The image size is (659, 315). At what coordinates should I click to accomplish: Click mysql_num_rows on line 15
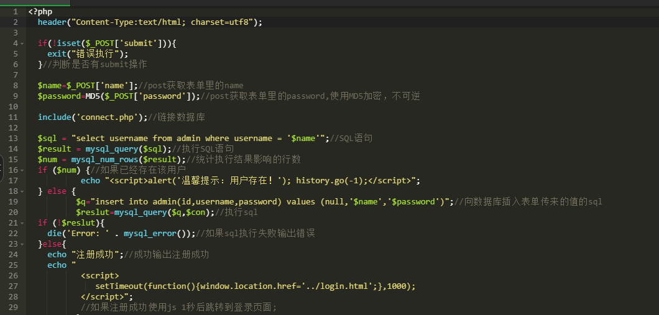[x=104, y=160]
